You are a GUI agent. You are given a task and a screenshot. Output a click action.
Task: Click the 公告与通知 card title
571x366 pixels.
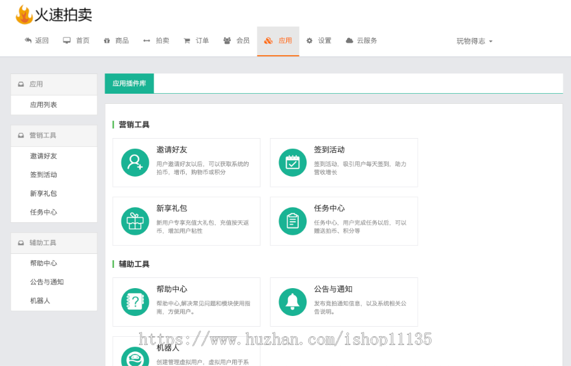[x=333, y=289]
